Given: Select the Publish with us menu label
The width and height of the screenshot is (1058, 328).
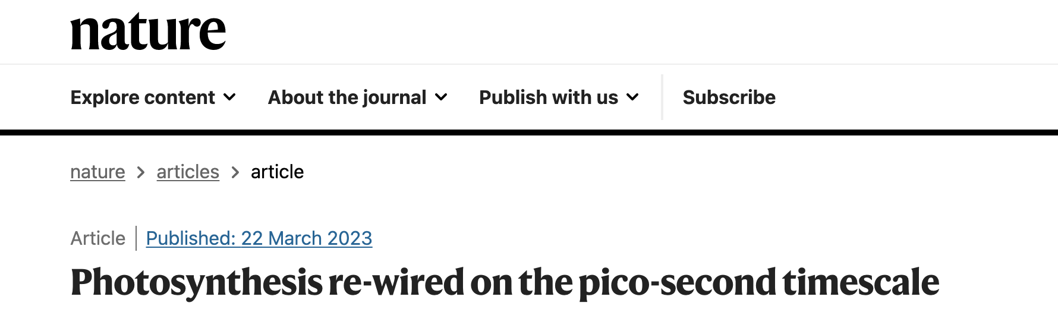Looking at the screenshot, I should click(548, 97).
